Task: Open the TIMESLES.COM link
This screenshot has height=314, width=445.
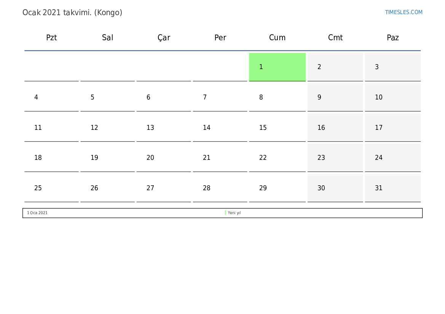Action: (404, 12)
